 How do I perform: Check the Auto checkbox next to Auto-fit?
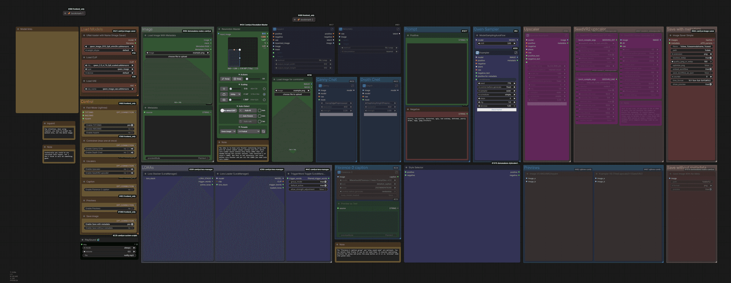[259, 110]
